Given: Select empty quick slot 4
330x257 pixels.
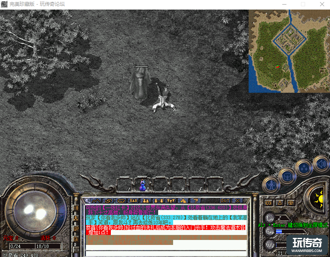Looking at the screenshot, I should pyautogui.click(x=178, y=185).
